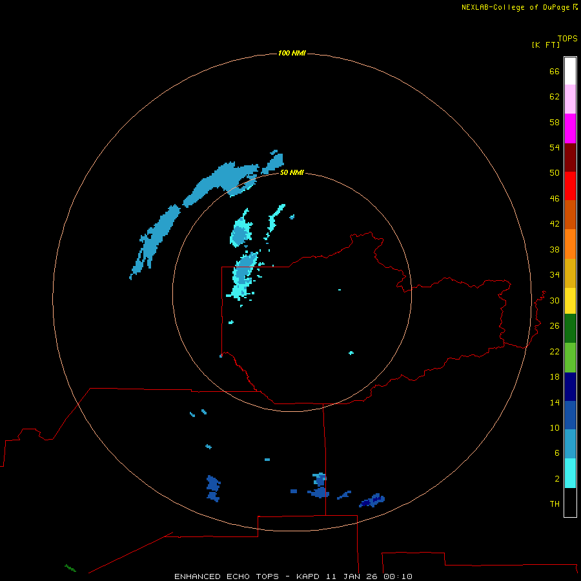Click the 38 legend value
This screenshot has width=581, height=581.
555,249
